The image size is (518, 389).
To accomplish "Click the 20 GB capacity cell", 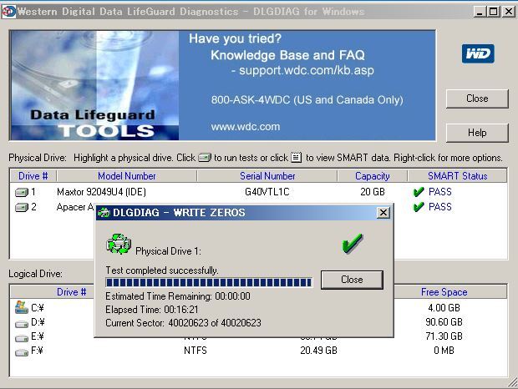I will tap(373, 192).
